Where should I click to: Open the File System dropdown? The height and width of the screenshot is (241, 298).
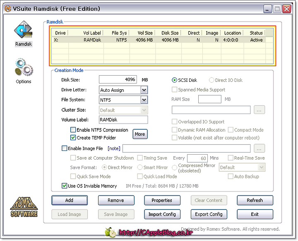(x=144, y=100)
